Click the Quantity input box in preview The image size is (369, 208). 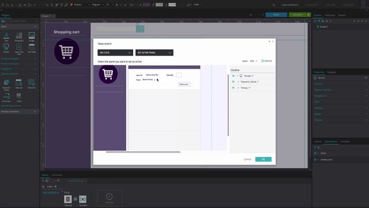pyautogui.click(x=179, y=75)
